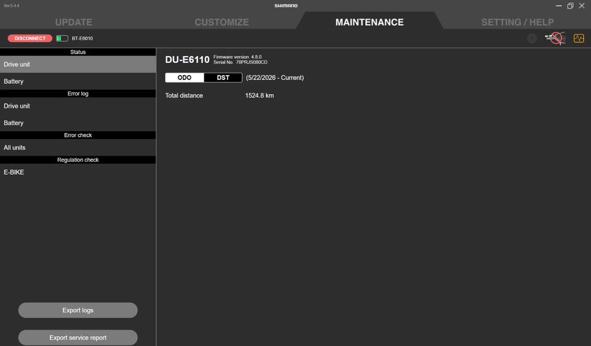
Task: Open Drive unit under Error log
Action: [78, 106]
